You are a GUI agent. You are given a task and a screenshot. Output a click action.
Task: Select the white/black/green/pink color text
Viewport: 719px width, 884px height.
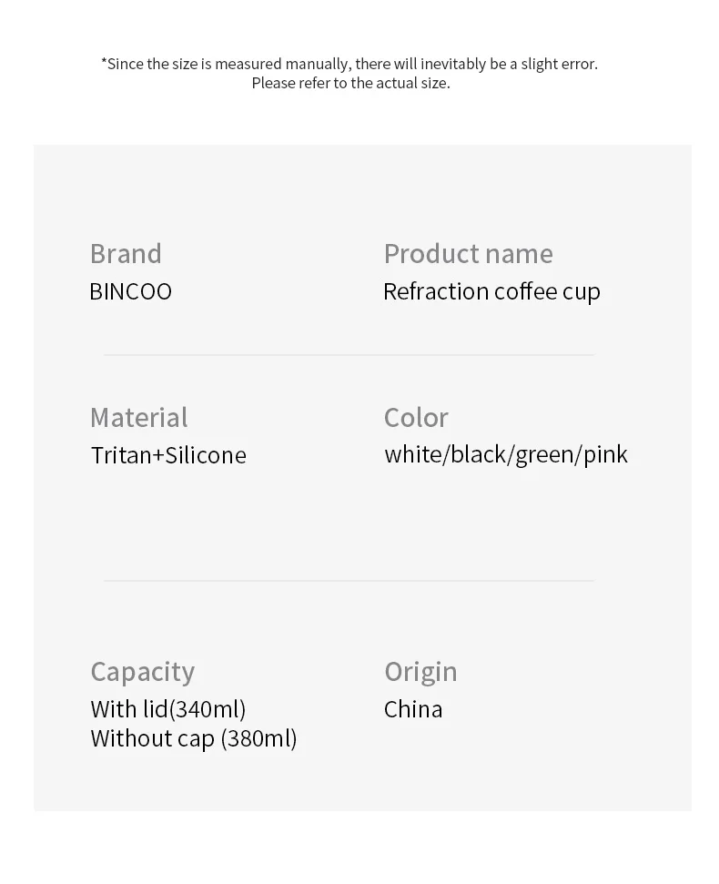506,455
